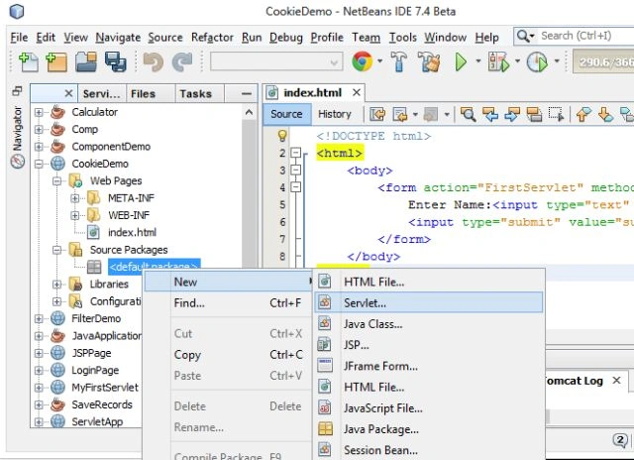Switch to the Files tab
Screen dimensions: 634x460
tap(151, 93)
